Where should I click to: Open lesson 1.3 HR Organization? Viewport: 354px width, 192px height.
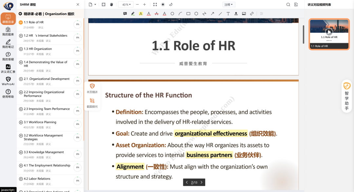click(x=38, y=49)
